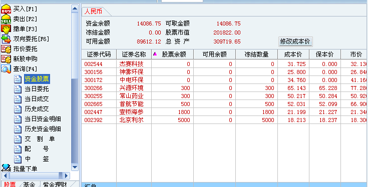
Task: Select stock code 300172
Action: pyautogui.click(x=94, y=80)
